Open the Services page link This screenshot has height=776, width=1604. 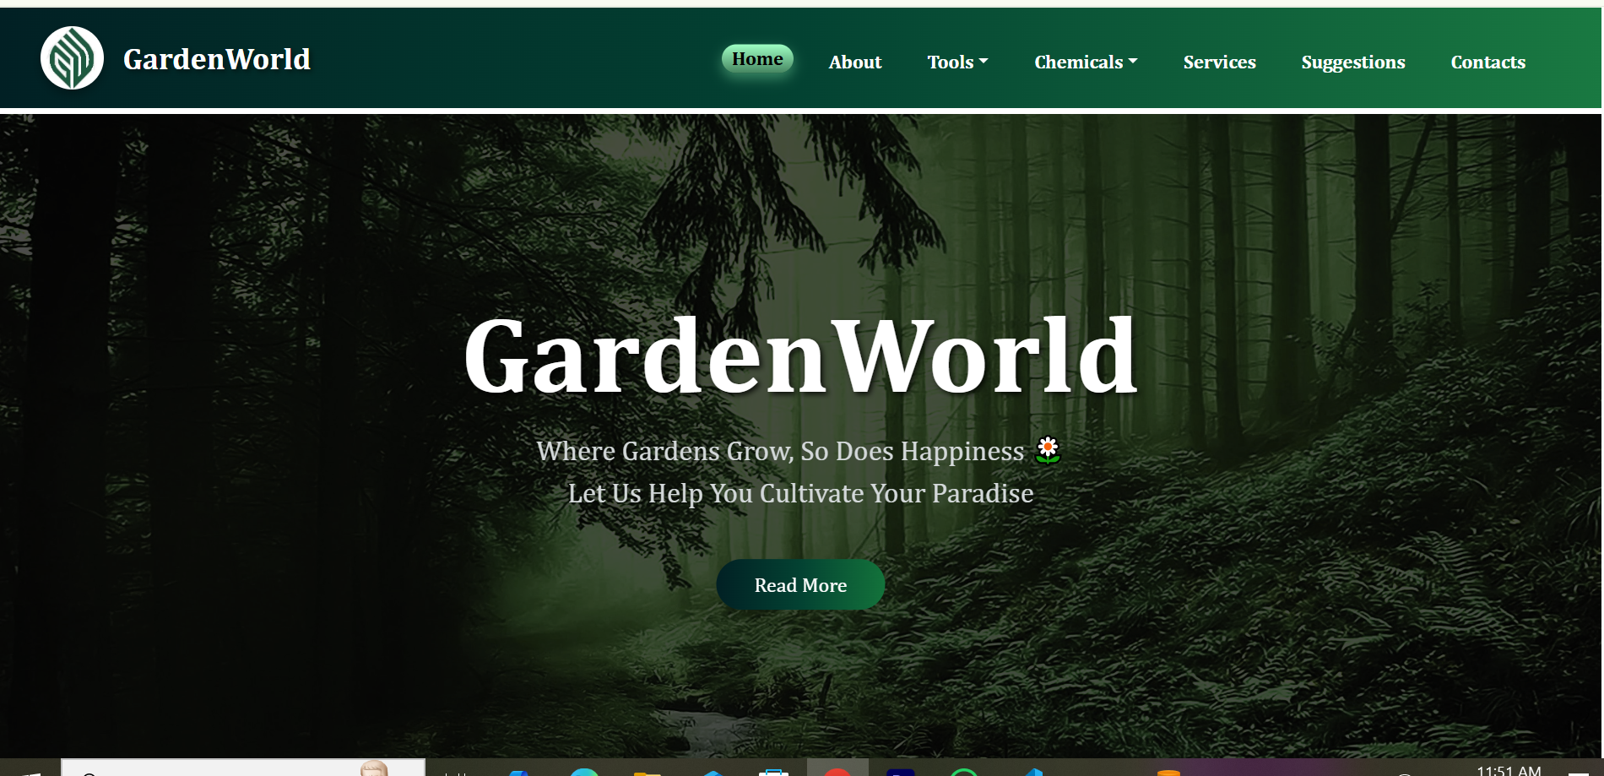pos(1219,62)
